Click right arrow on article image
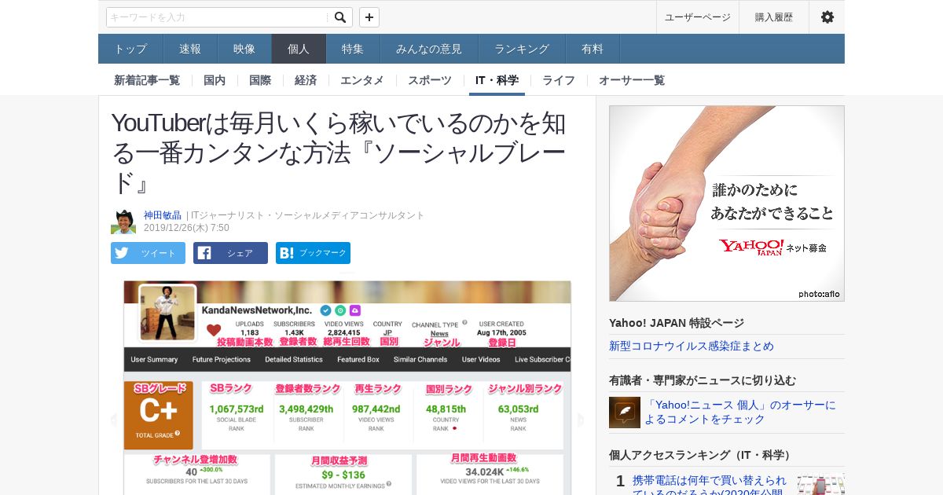Screen dimensions: 943x495 coord(581,420)
